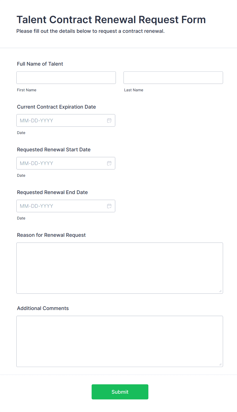Select the Last Name input field
This screenshot has width=237, height=412.
click(x=173, y=78)
